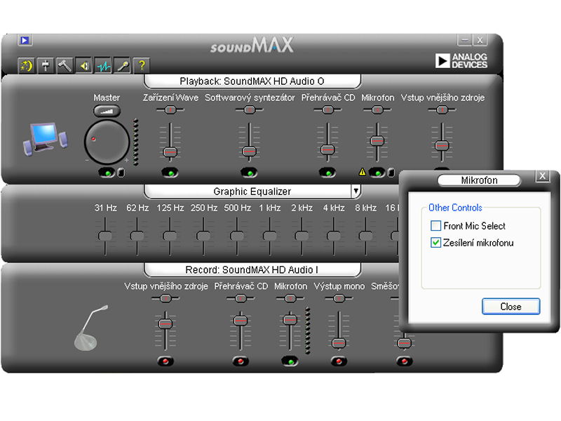Click the star-and-moon wizard toolbar icon
This screenshot has width=561, height=421.
pyautogui.click(x=27, y=65)
